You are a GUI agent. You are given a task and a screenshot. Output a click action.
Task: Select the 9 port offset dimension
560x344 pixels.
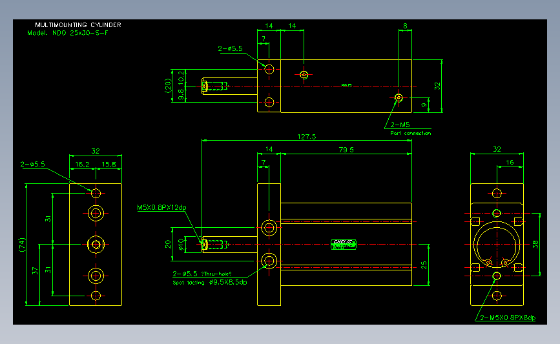[x=424, y=105]
